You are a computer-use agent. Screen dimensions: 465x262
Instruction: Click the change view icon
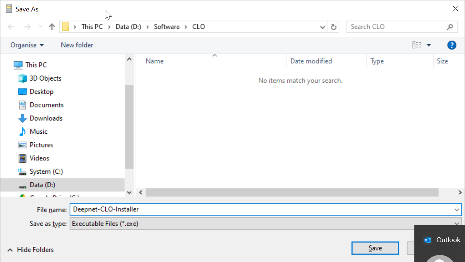point(417,45)
